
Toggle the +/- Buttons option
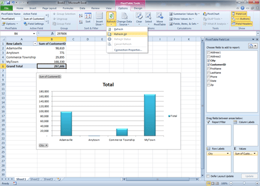click(x=241, y=19)
